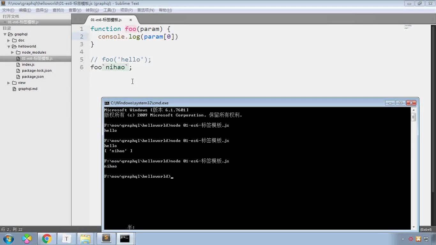Click the graphql.md file icon
Viewport: 436px width, 245px height.
tap(14, 89)
